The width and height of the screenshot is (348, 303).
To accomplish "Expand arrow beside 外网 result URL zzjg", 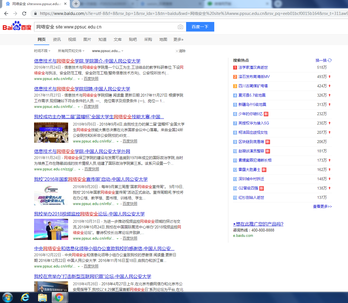I will (79, 170).
